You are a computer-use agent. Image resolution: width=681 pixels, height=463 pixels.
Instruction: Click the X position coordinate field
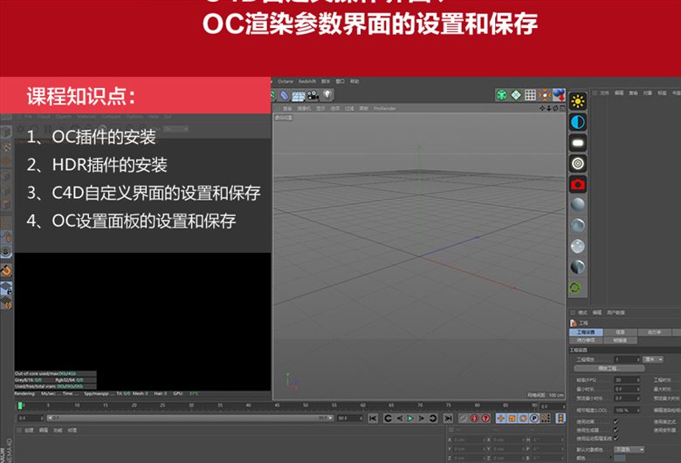pyautogui.click(x=467, y=440)
